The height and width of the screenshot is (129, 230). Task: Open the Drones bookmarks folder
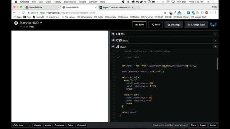123,17
